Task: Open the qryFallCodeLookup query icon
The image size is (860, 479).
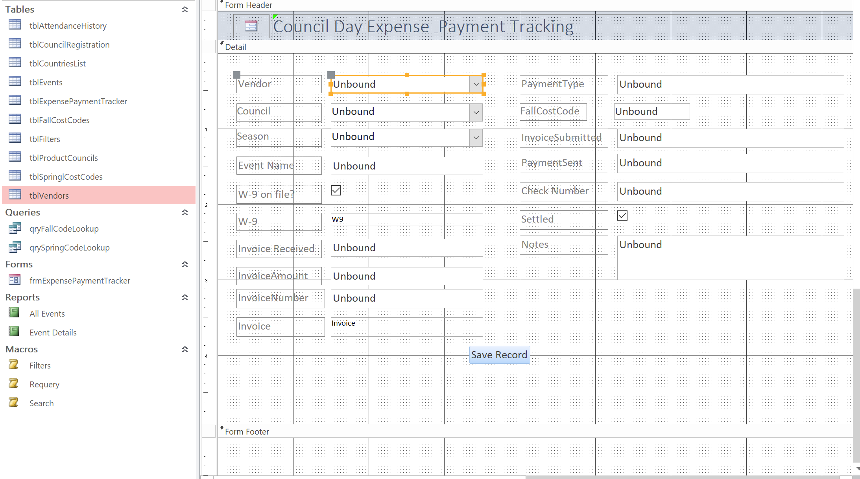Action: tap(15, 228)
